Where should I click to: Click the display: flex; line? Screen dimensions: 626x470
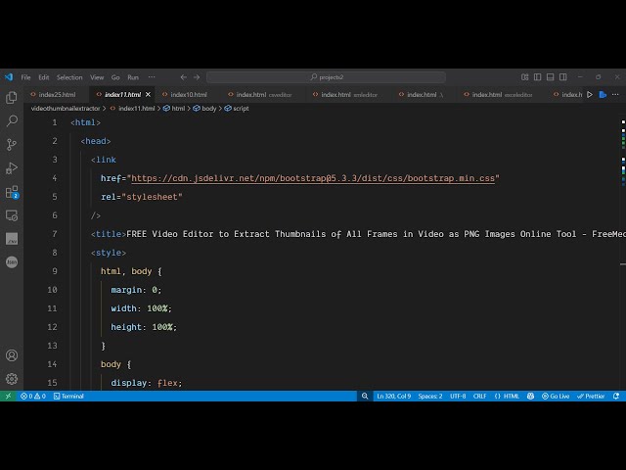147,383
